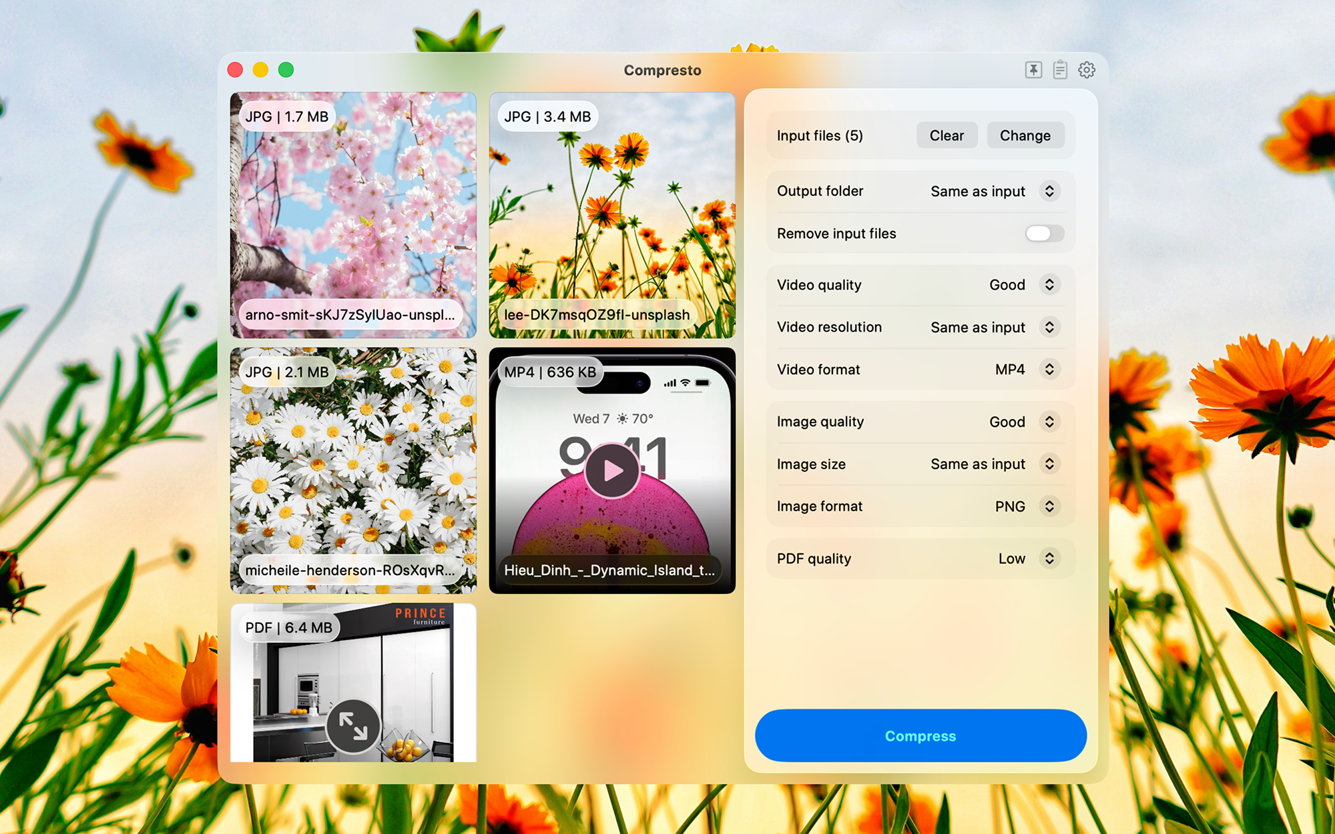
Task: Lower the PDF quality setting
Action: click(1051, 558)
